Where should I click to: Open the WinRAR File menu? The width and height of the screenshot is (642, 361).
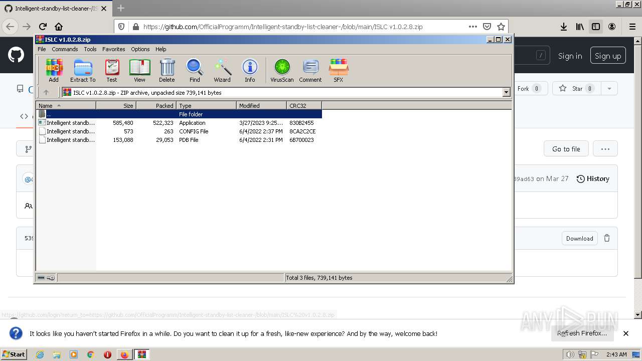(x=42, y=49)
